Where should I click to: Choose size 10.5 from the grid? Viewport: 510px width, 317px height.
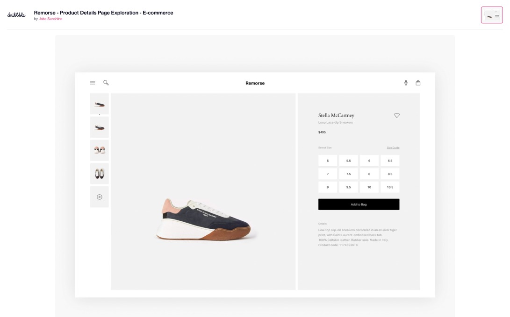click(390, 187)
